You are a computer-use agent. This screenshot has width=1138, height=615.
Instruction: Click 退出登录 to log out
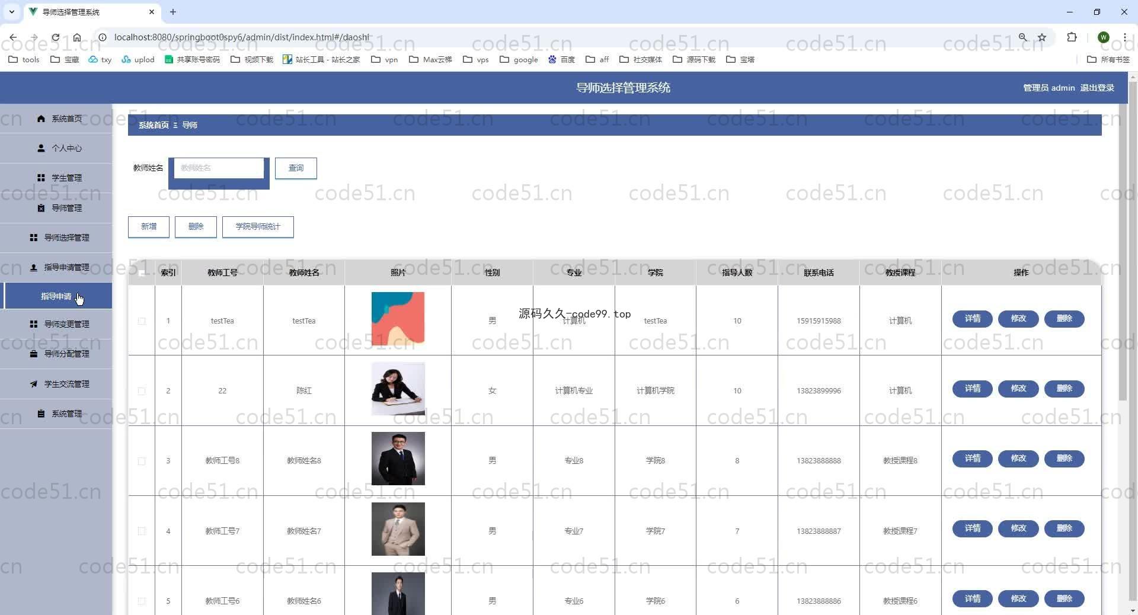(1097, 88)
